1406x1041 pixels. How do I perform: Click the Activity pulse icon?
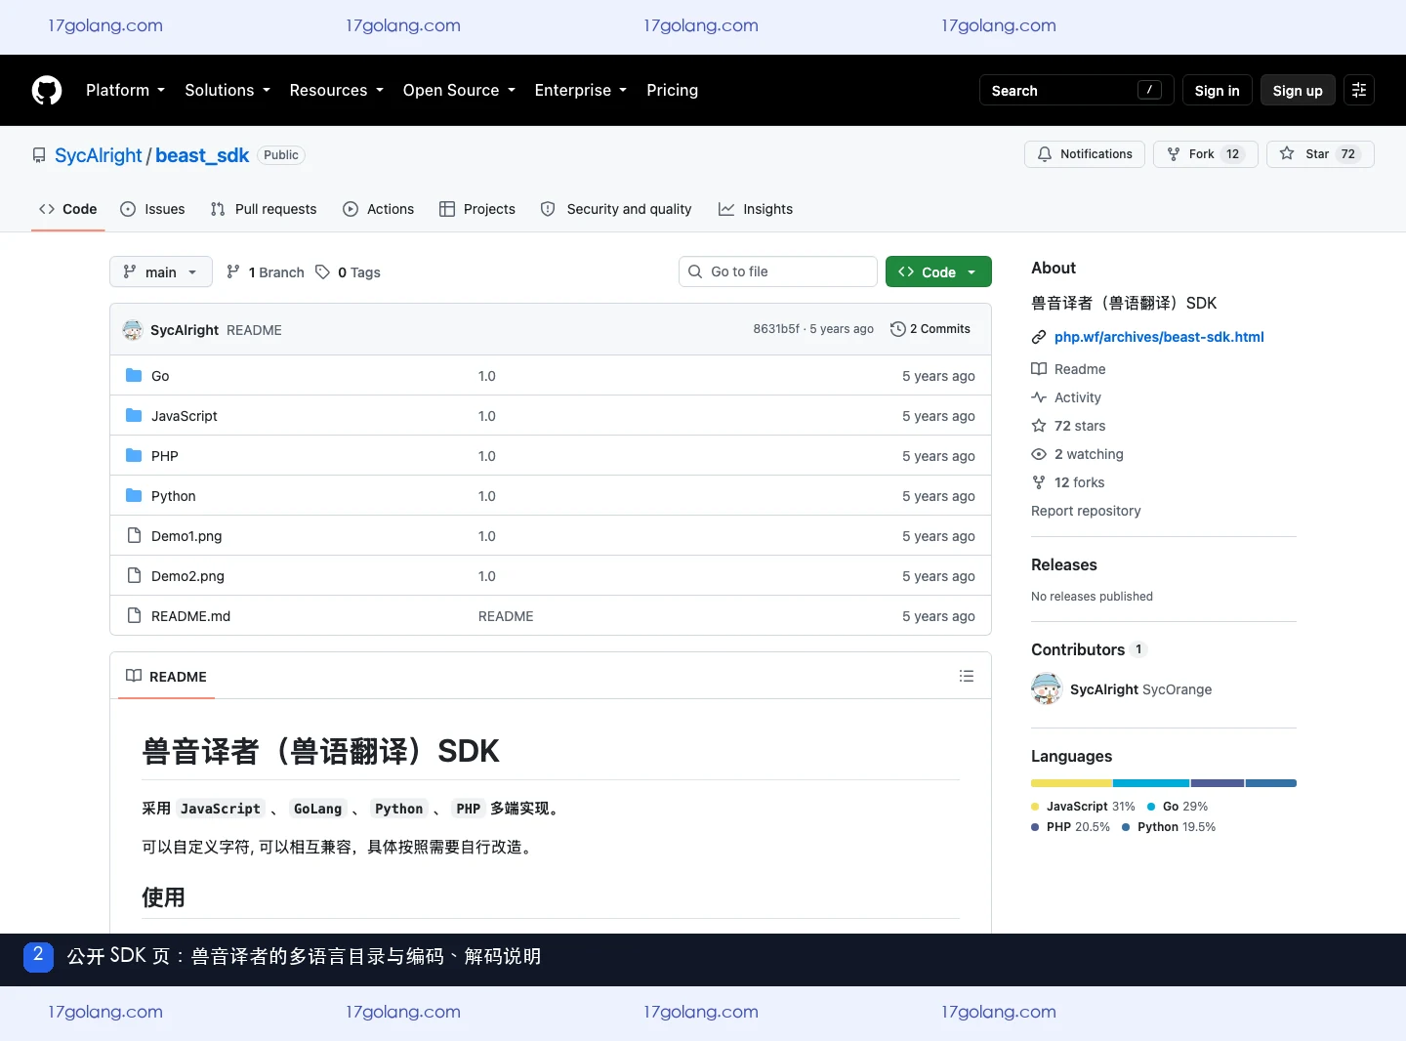click(1039, 397)
